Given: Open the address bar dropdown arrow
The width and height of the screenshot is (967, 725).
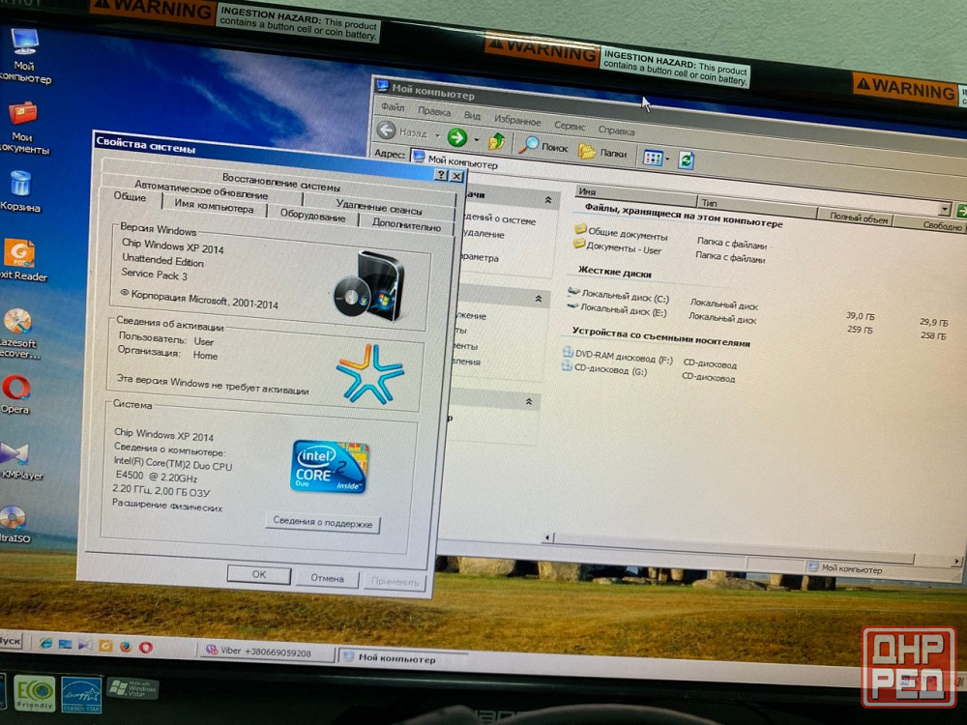Looking at the screenshot, I should pos(945,209).
